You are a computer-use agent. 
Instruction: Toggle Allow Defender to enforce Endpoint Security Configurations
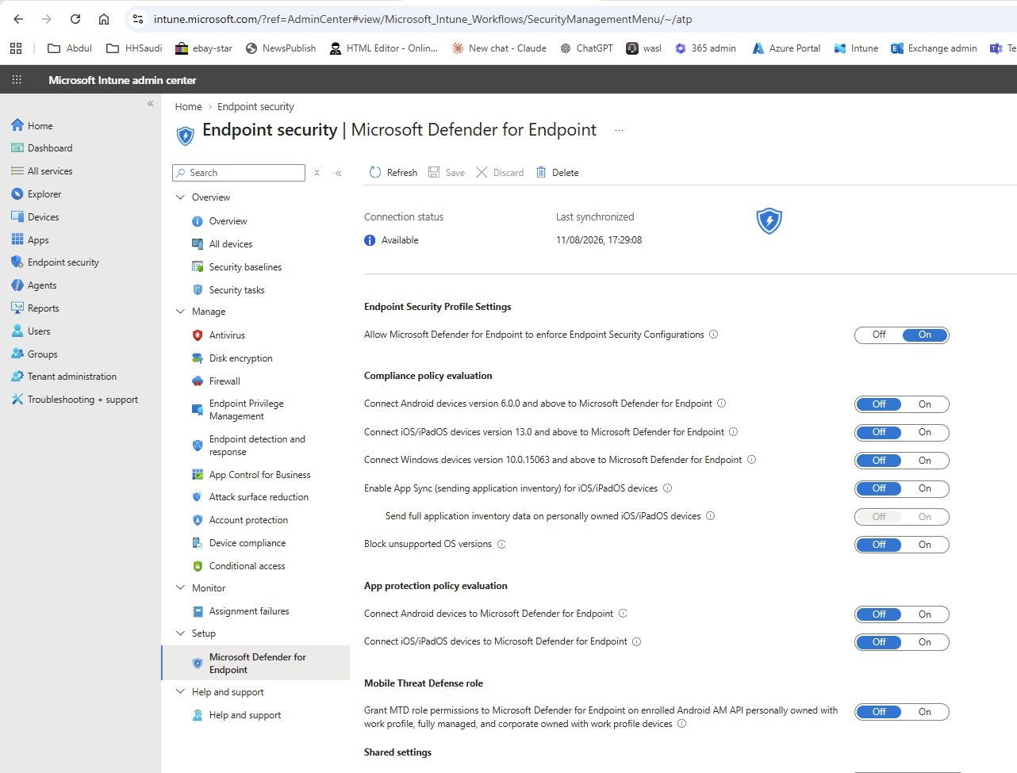click(901, 335)
